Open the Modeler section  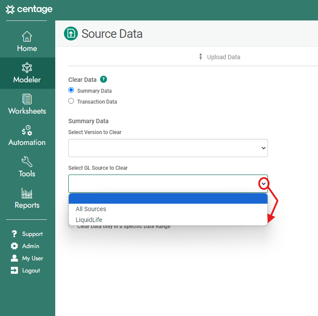(27, 73)
